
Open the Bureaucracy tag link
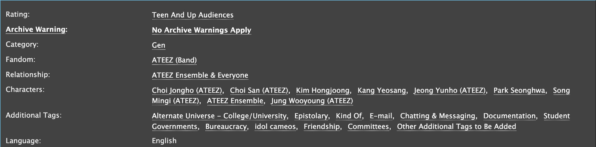226,127
